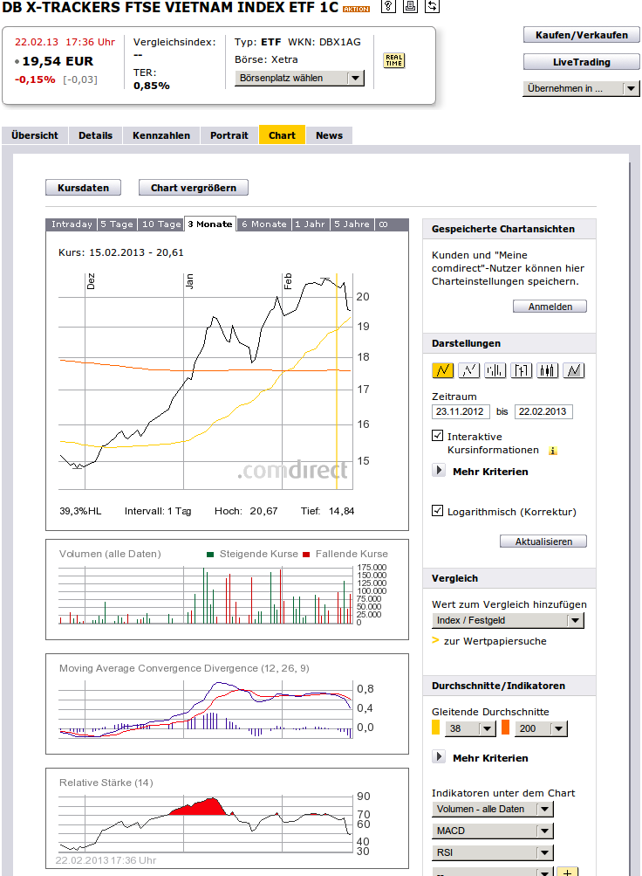Click the print page icon

(410, 6)
